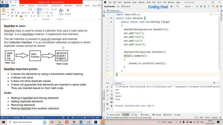Open the font size 14 dropdown
Image resolution: width=223 pixels, height=125 pixels.
click(35, 9)
